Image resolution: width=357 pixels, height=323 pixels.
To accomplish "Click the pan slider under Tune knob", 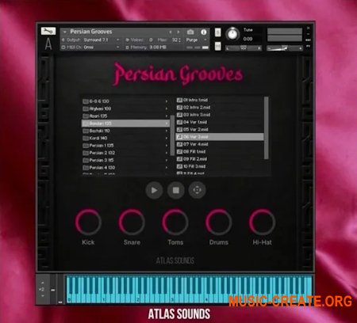I will point(244,48).
